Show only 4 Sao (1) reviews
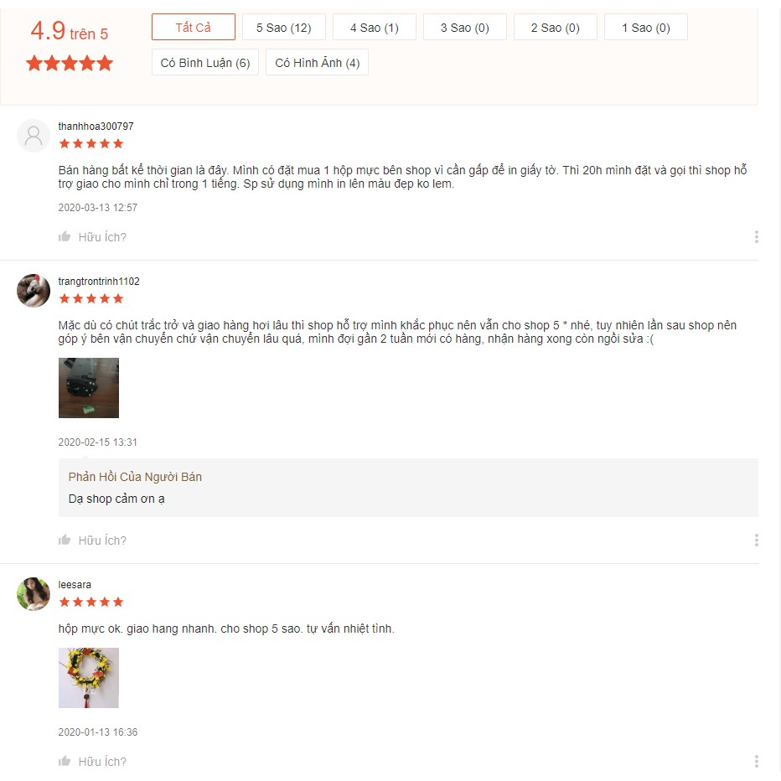 pos(375,27)
